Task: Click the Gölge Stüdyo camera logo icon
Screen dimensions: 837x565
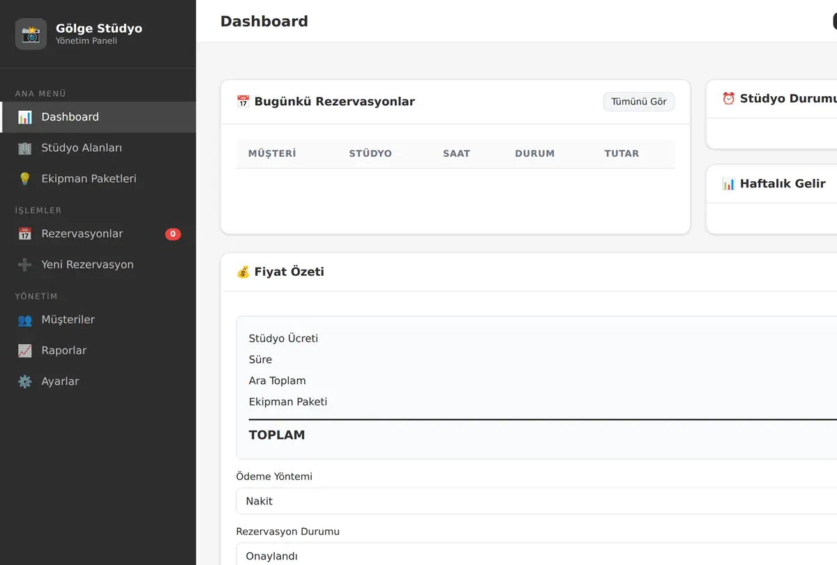Action: (31, 34)
